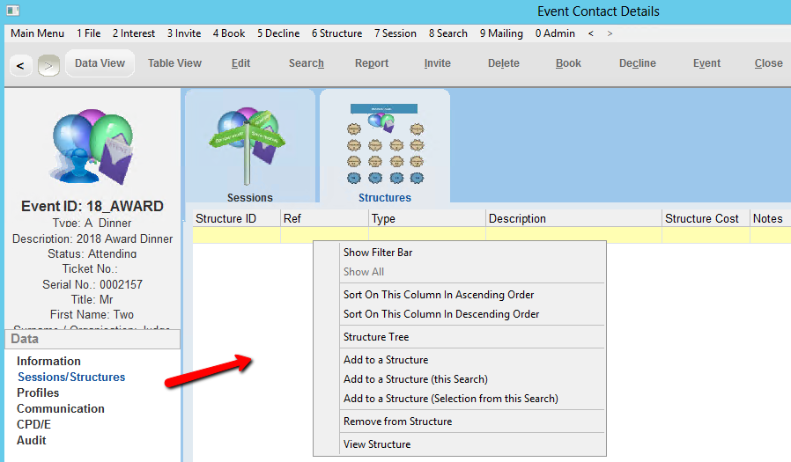Viewport: 791px width, 462px height.
Task: Open Sessions/Structures in Data panel
Action: (x=71, y=377)
